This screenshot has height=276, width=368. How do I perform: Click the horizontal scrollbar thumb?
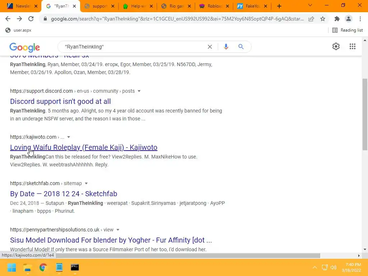coord(188,256)
